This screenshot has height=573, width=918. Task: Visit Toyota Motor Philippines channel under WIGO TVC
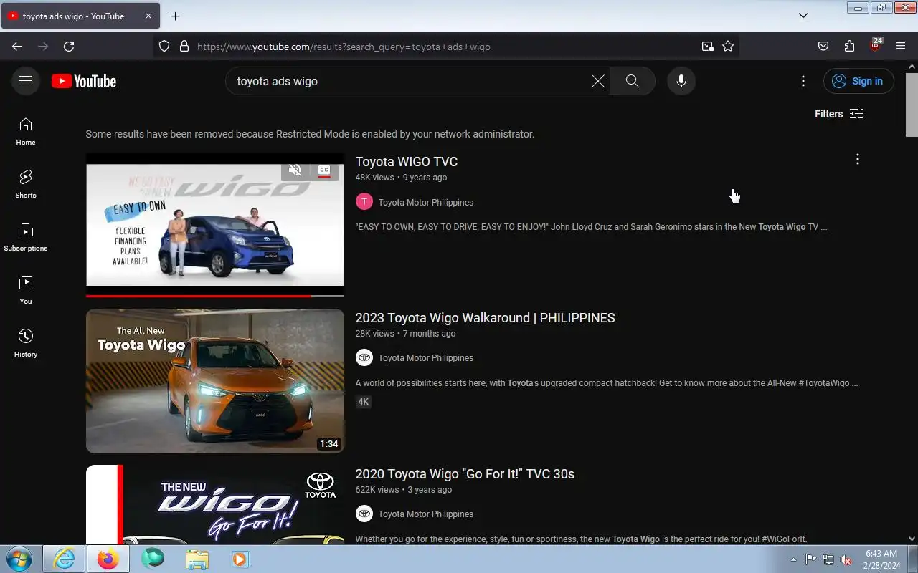pyautogui.click(x=426, y=203)
